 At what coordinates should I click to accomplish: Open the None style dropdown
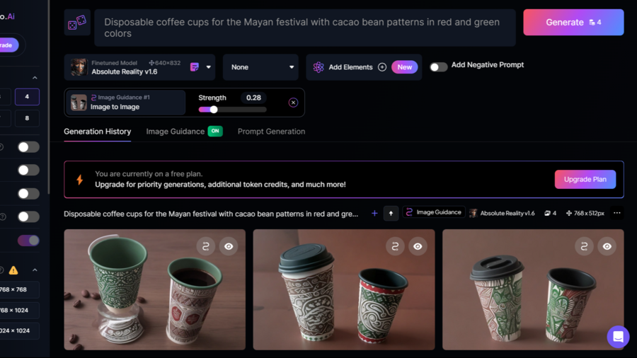coord(260,67)
